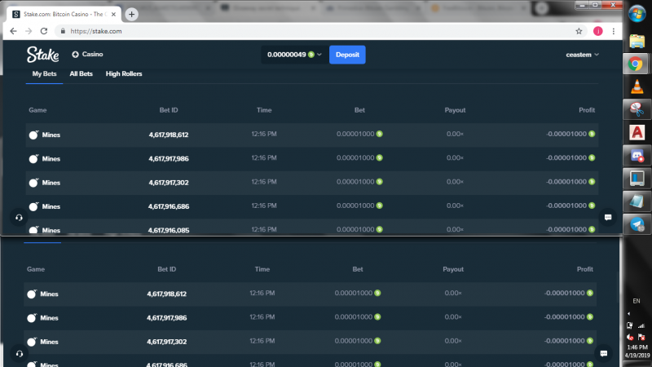Close the Stake.com browser tab

pyautogui.click(x=113, y=14)
